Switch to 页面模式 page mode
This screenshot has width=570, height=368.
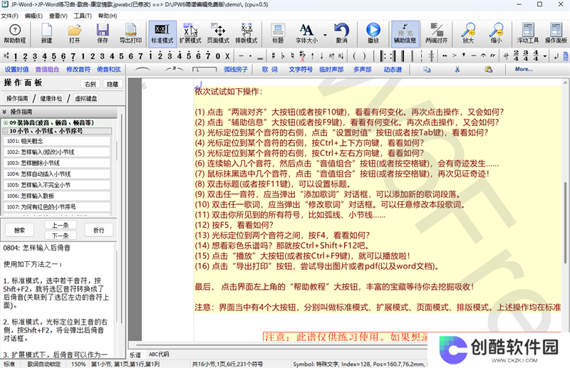tap(218, 33)
